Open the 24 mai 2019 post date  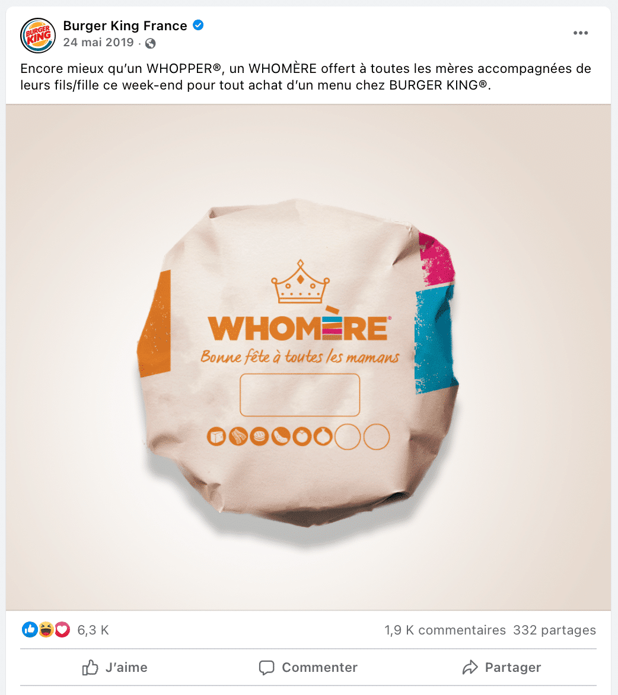point(98,43)
